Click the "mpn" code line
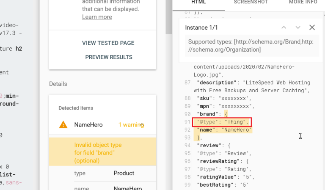 tap(226, 106)
